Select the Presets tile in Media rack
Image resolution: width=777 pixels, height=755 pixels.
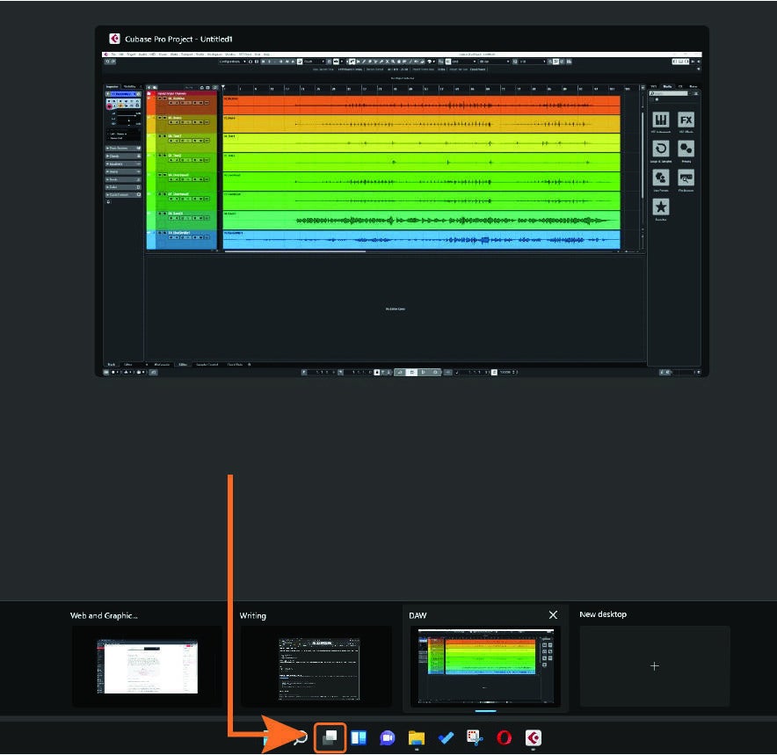686,150
